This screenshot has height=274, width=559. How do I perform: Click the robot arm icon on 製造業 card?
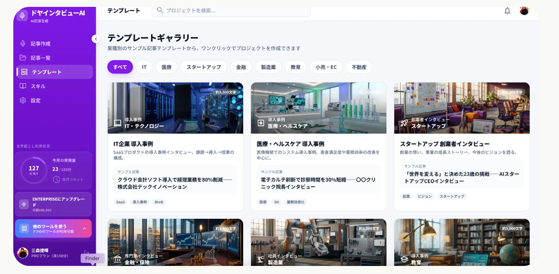click(261, 259)
